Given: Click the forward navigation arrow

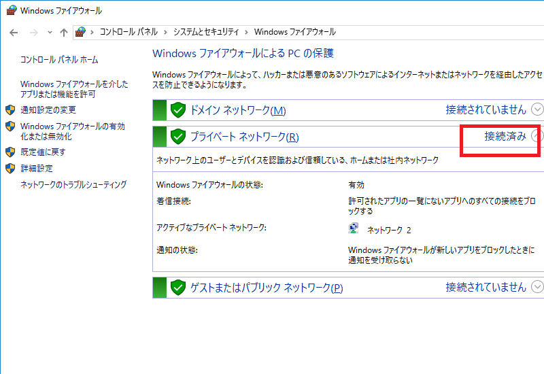Looking at the screenshot, I should pyautogui.click(x=33, y=33).
